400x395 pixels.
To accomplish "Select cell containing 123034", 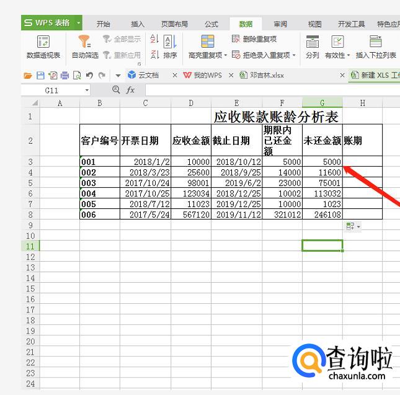I will [x=191, y=193].
